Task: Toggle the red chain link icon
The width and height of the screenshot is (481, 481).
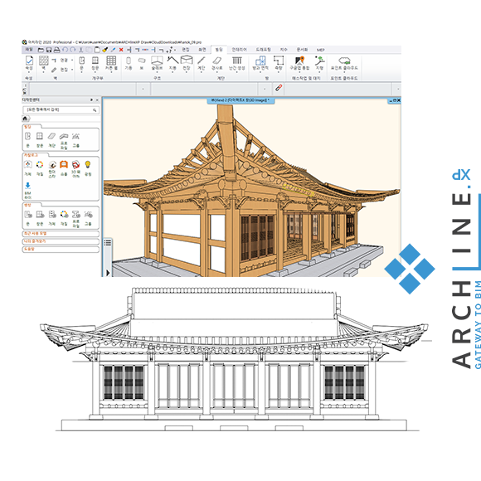Action: coord(279,88)
